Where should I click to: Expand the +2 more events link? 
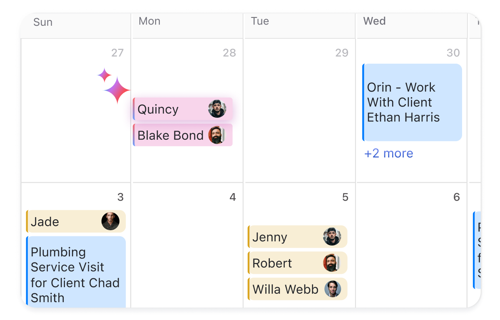[x=389, y=153]
